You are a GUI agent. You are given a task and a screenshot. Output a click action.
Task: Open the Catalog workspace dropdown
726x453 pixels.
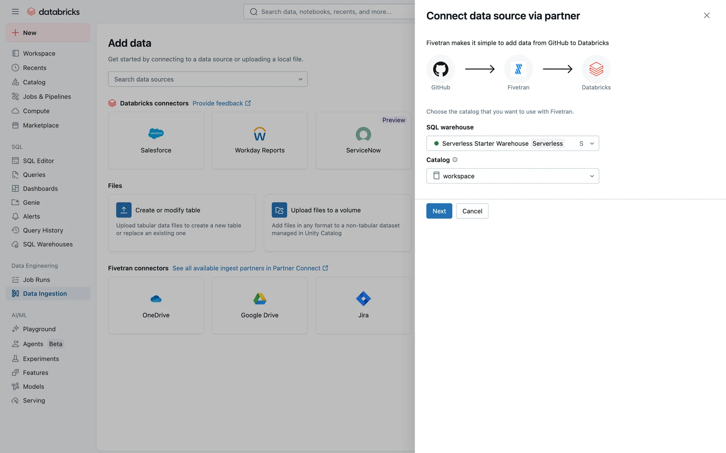click(x=512, y=176)
